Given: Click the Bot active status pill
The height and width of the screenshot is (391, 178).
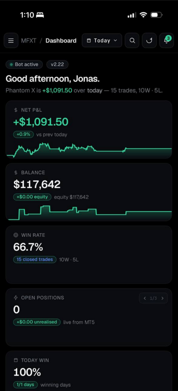Looking at the screenshot, I should tap(24, 65).
